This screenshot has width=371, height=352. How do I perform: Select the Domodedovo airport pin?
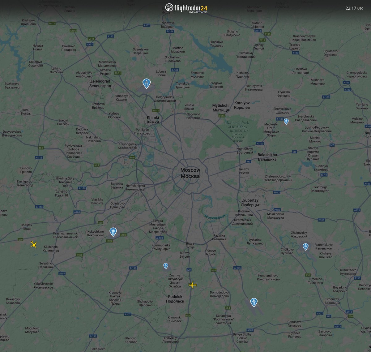254,303
